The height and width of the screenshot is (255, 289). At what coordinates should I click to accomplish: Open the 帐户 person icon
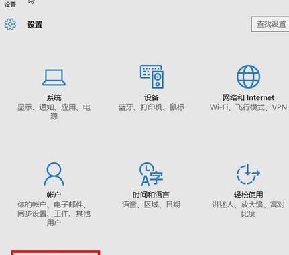[x=54, y=174]
